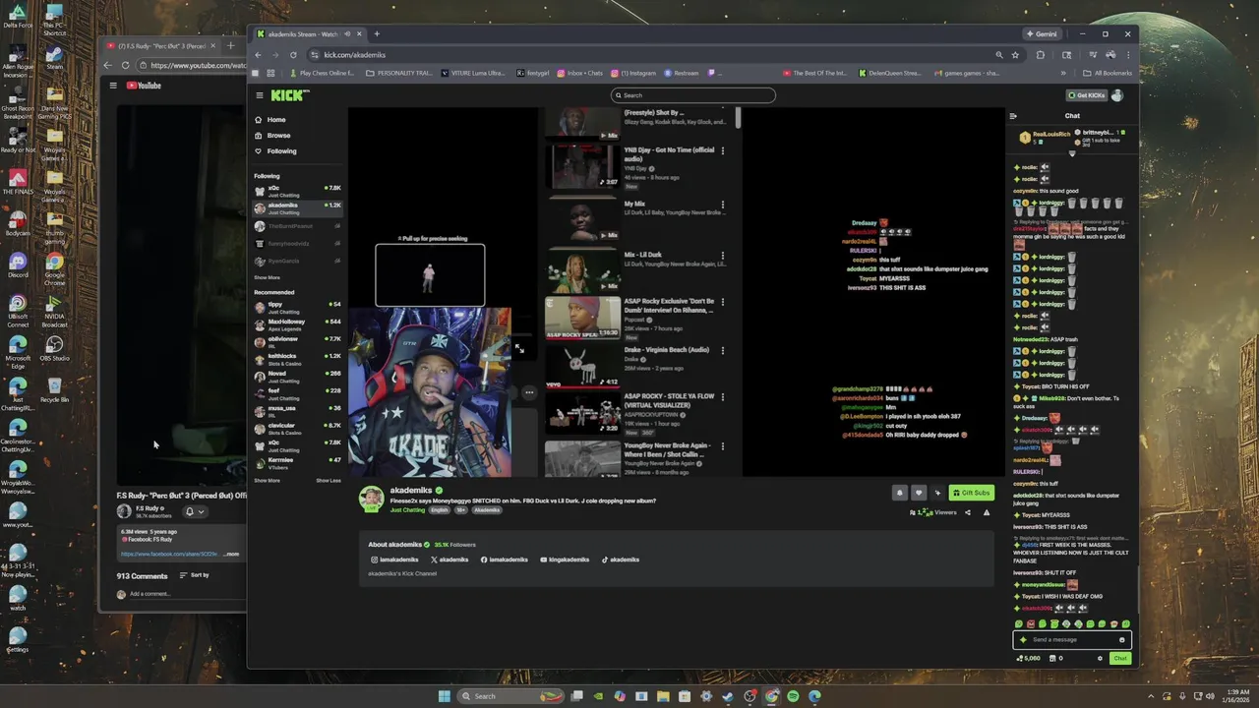Image resolution: width=1259 pixels, height=708 pixels.
Task: Open the Restream bookmark
Action: [x=682, y=73]
